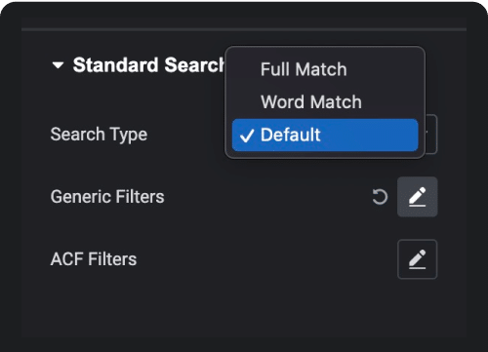Choose Full Match search type
This screenshot has width=488, height=352.
[304, 69]
